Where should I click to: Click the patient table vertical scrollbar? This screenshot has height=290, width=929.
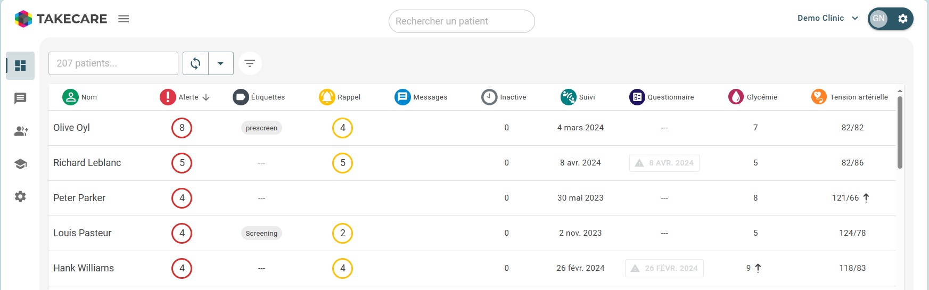(x=900, y=133)
